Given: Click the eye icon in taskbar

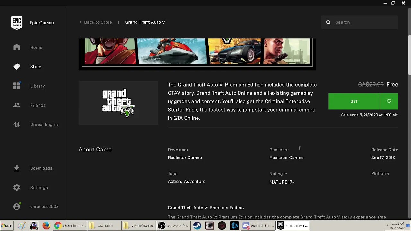Looking at the screenshot, I should coord(209,226).
